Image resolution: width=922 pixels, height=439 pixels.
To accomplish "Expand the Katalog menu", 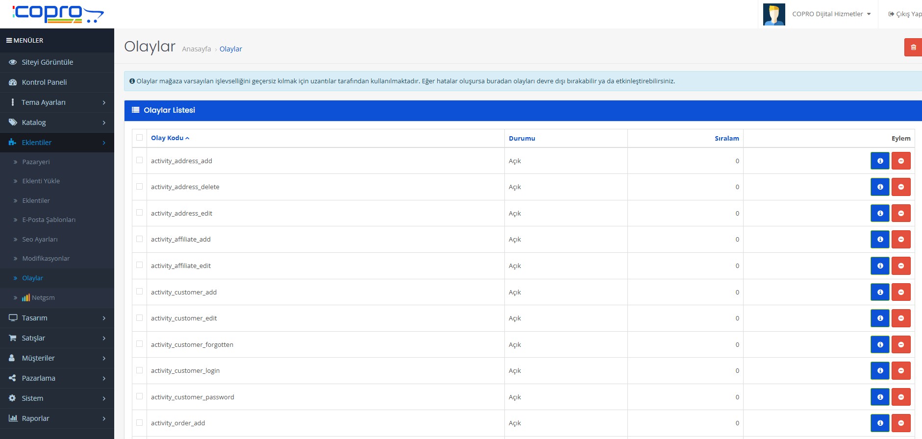I will 57,122.
